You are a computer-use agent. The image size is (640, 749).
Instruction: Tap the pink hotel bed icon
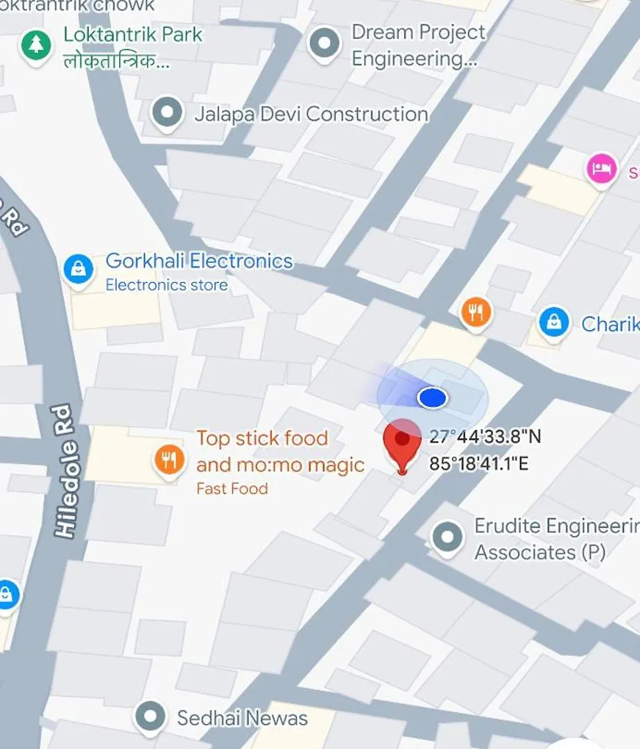pos(601,170)
